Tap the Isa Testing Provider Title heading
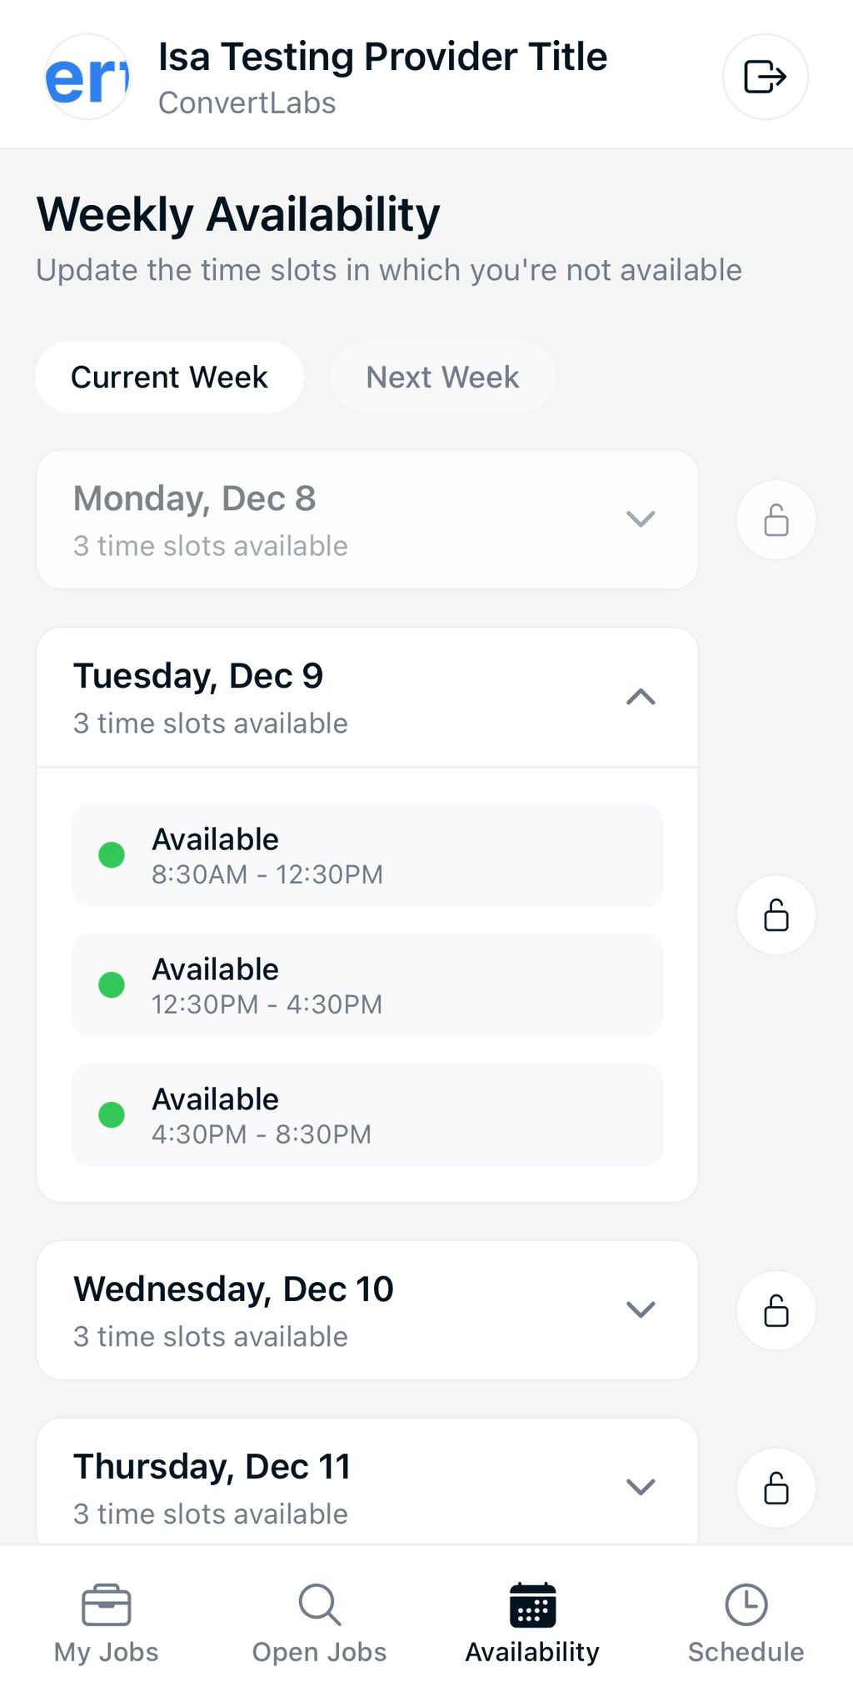This screenshot has height=1707, width=853. click(382, 58)
